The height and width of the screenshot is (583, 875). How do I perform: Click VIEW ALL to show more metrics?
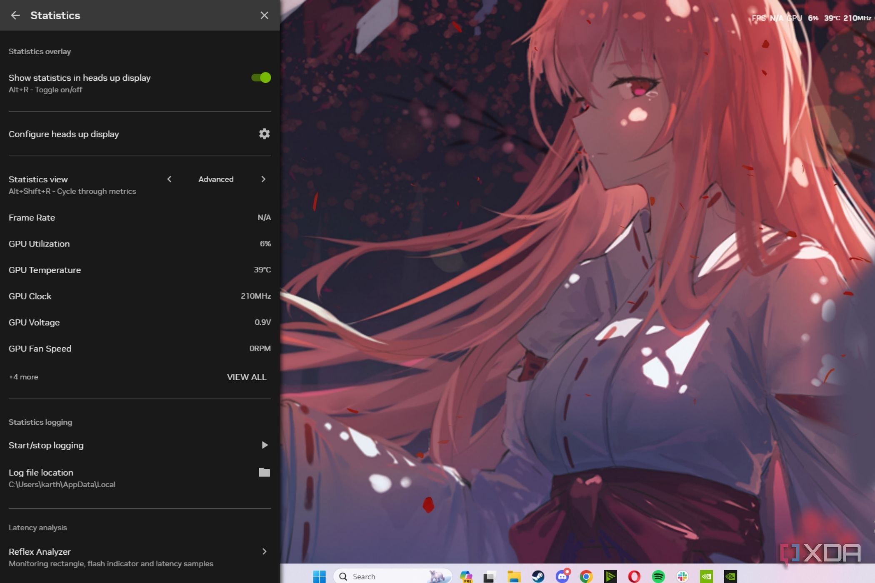tap(246, 377)
